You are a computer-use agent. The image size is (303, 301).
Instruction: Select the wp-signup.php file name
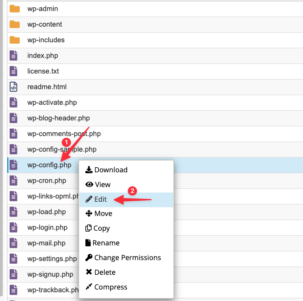coord(50,275)
